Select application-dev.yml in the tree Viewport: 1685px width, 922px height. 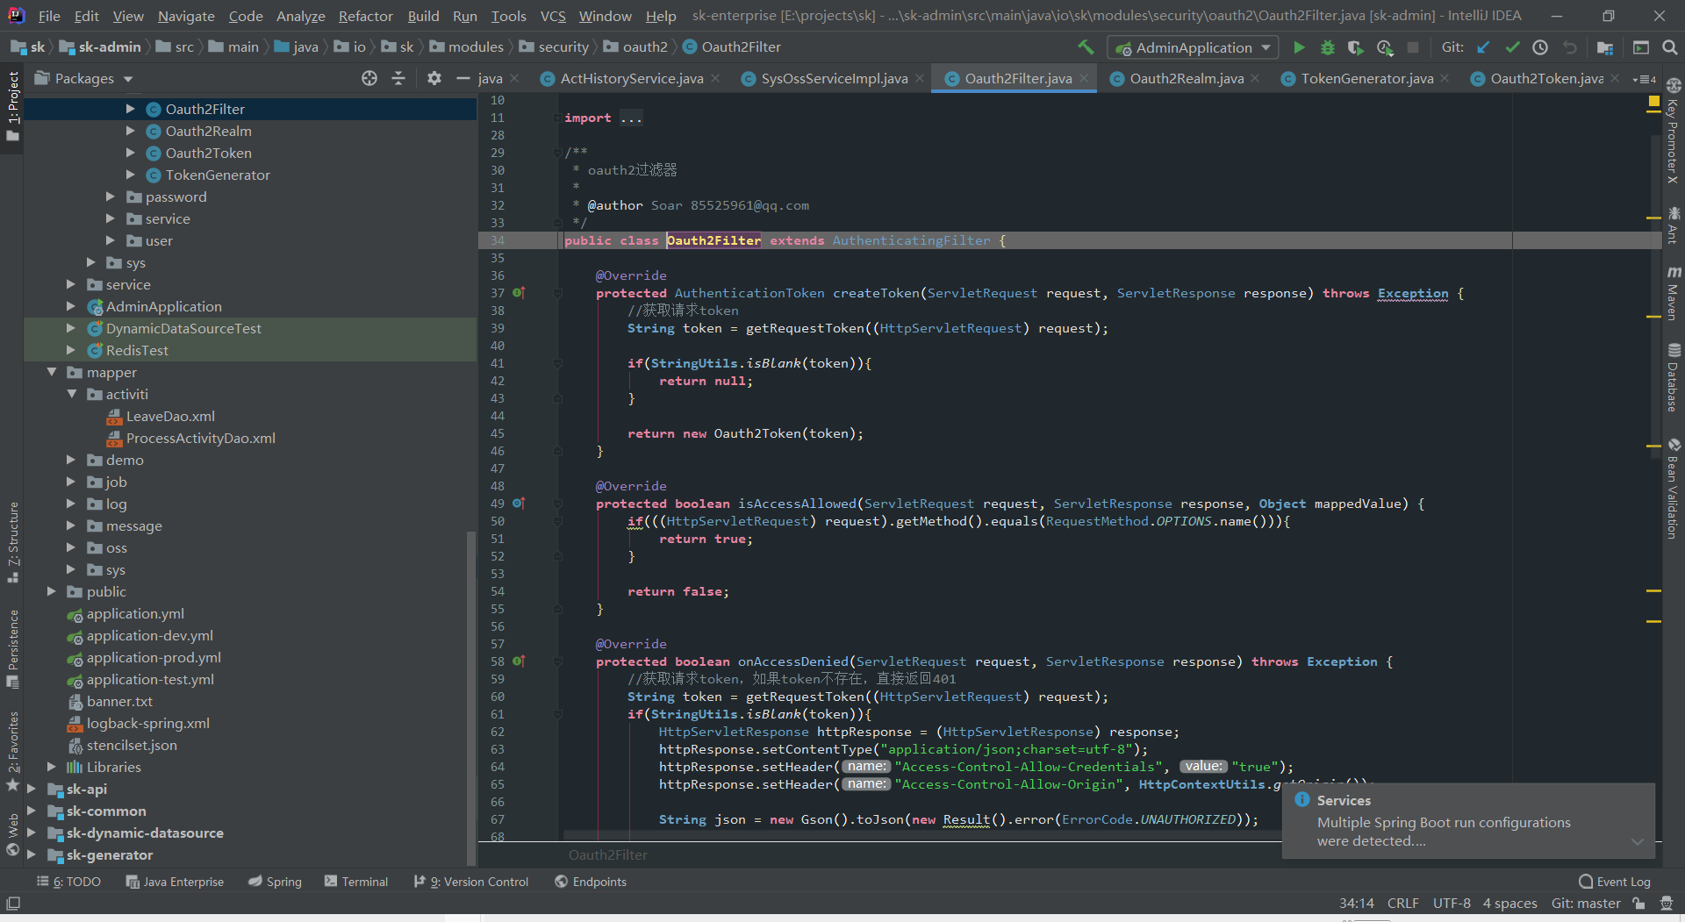click(149, 635)
